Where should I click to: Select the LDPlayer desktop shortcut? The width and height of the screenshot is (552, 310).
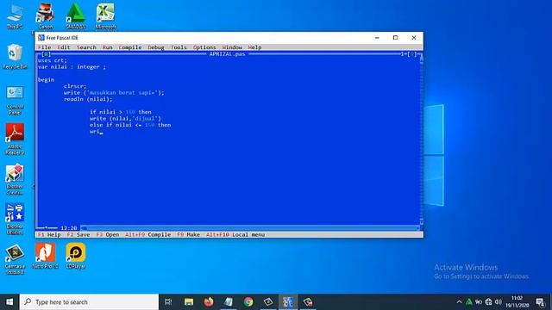click(x=75, y=256)
